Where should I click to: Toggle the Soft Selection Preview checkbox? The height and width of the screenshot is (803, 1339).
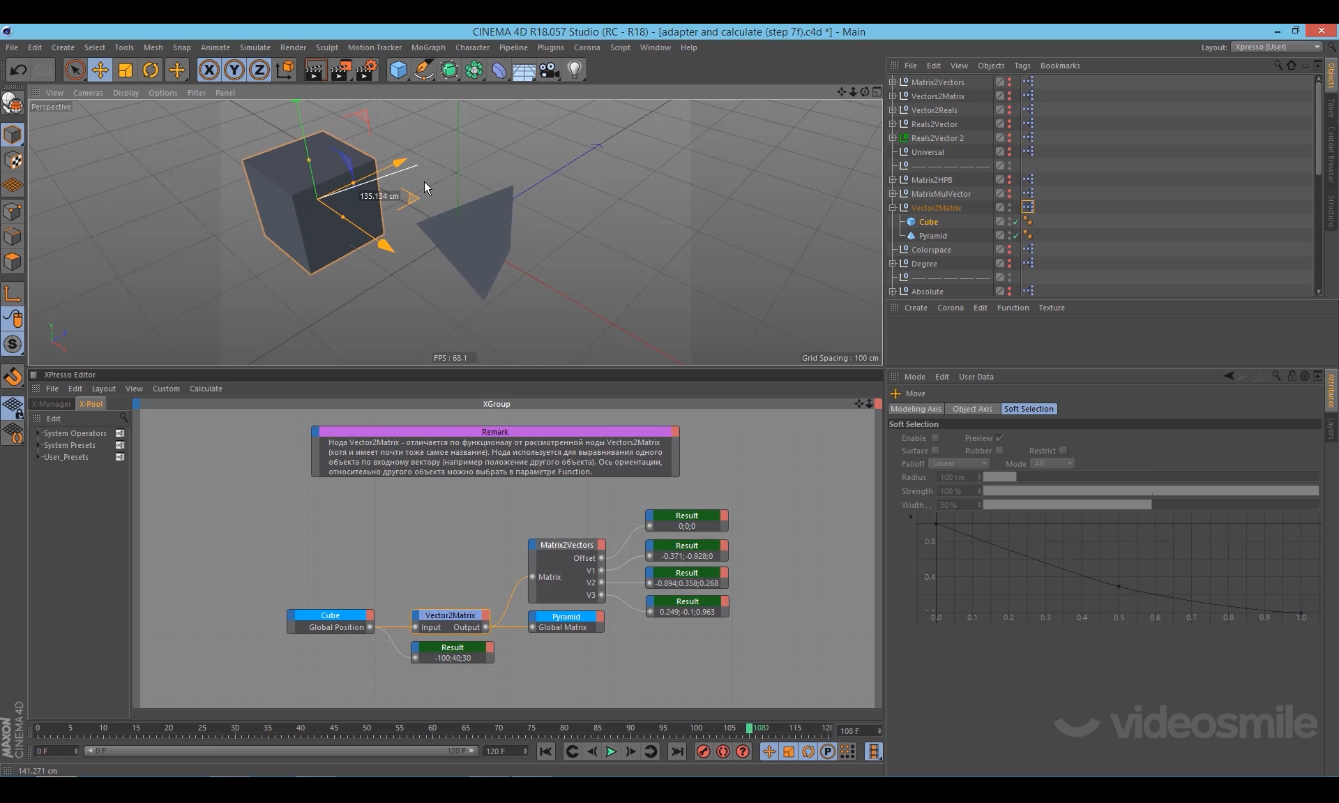pyautogui.click(x=999, y=438)
